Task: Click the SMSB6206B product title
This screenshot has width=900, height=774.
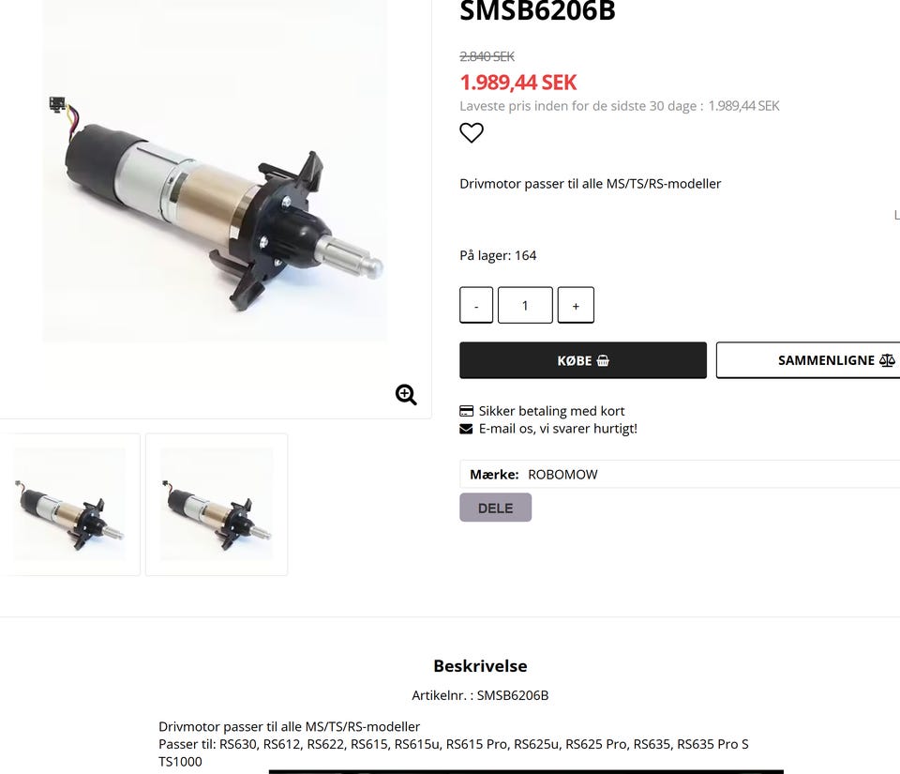Action: [537, 10]
